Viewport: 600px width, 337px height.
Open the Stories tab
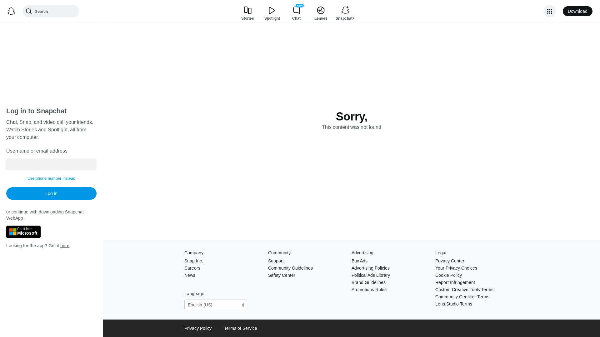(x=247, y=13)
